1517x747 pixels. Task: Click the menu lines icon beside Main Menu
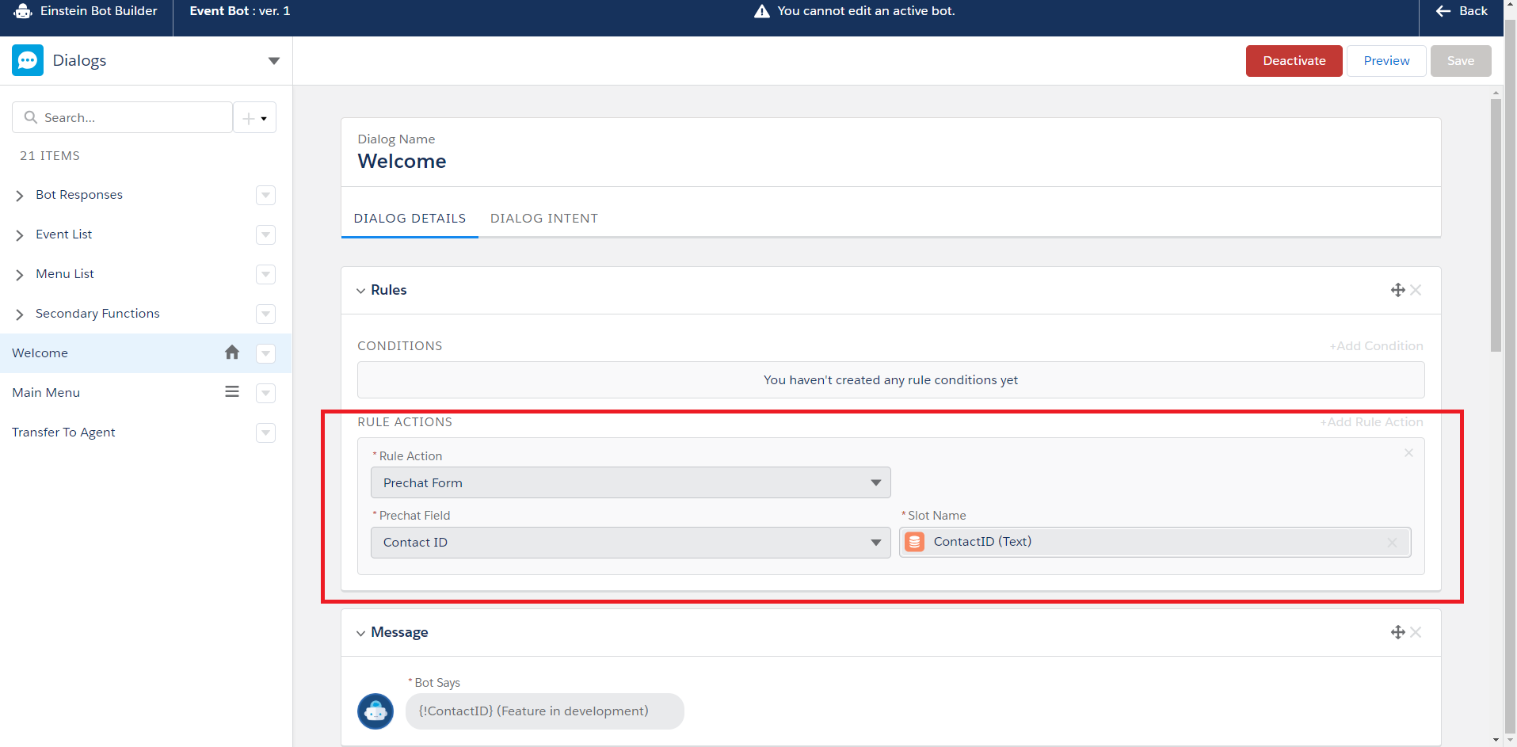(x=232, y=392)
